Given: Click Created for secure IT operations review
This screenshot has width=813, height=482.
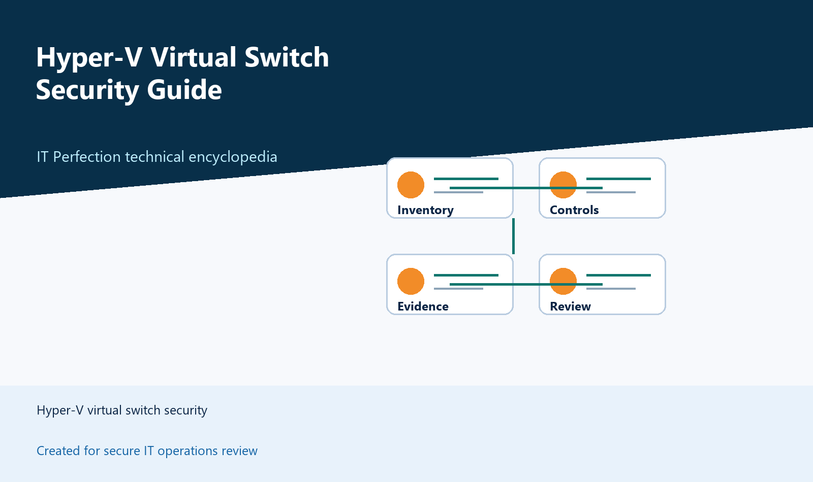Looking at the screenshot, I should click(147, 451).
